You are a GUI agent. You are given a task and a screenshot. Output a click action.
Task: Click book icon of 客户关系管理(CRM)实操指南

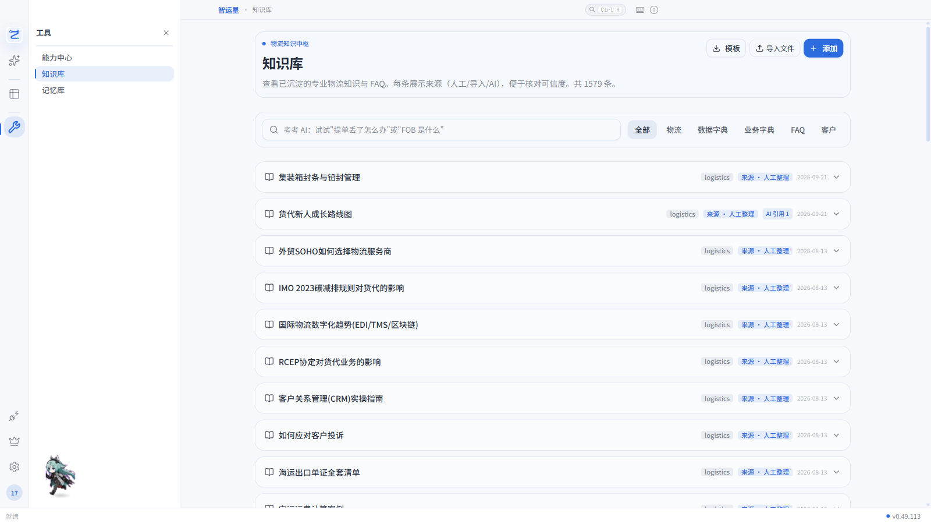pyautogui.click(x=269, y=398)
